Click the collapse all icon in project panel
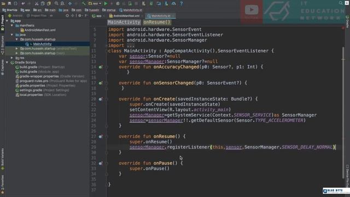 coord(73,16)
